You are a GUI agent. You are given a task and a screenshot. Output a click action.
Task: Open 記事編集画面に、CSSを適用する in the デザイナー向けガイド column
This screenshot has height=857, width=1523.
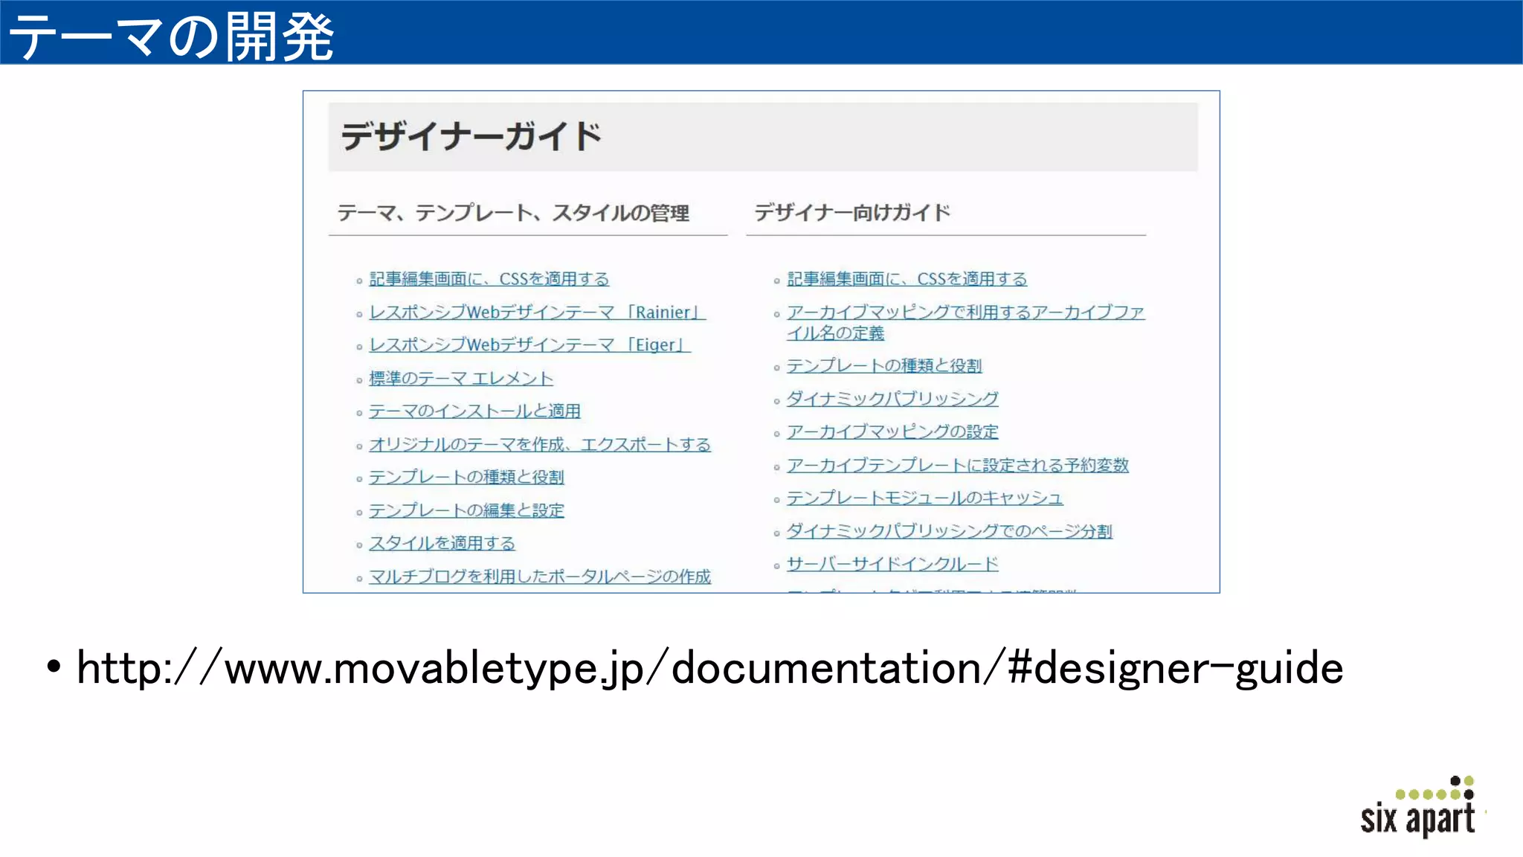(x=907, y=279)
